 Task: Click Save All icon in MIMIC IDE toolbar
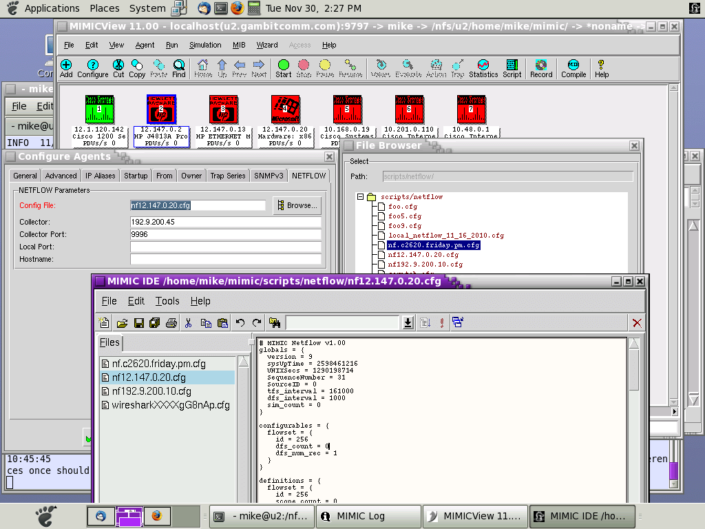point(155,322)
